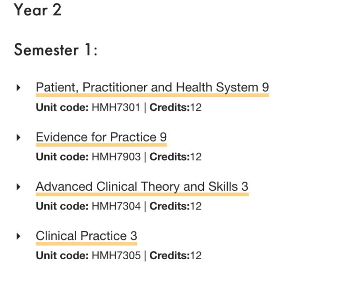This screenshot has width=347, height=289.
Task: Click the Credits label beside HMH7903
Action: [170, 157]
